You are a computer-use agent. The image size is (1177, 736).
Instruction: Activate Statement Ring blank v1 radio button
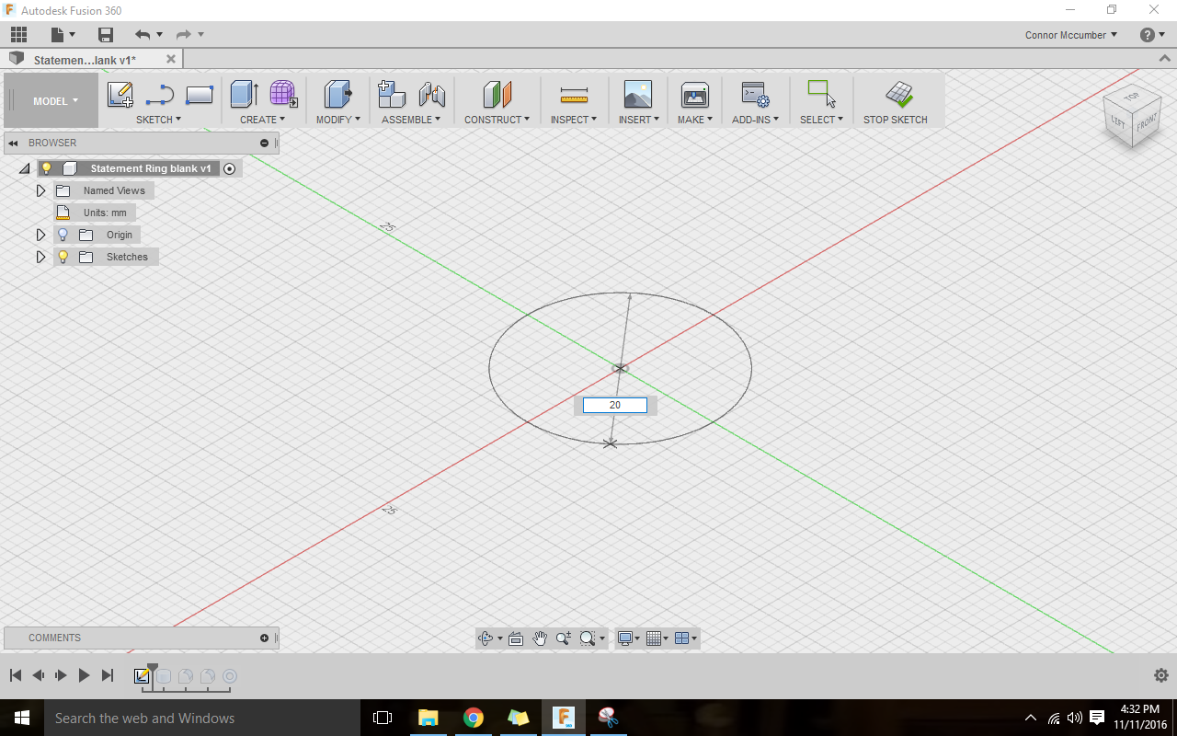pyautogui.click(x=230, y=168)
